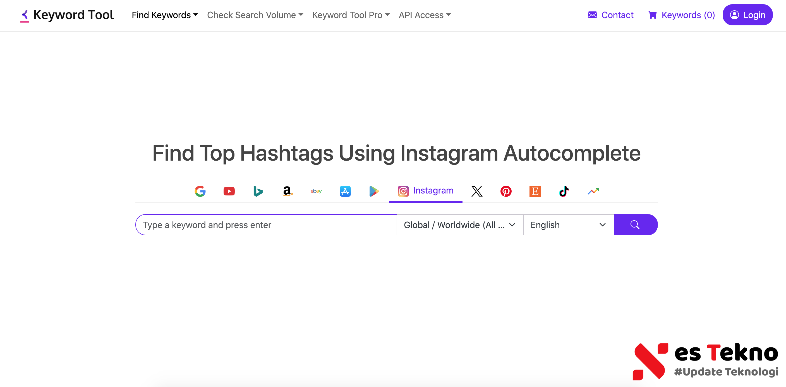Click the Login button

pos(747,15)
